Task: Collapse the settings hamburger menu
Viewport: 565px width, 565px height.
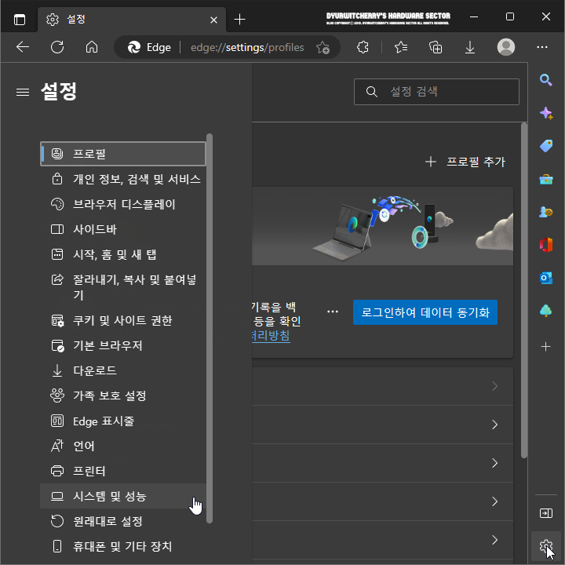Action: click(23, 93)
